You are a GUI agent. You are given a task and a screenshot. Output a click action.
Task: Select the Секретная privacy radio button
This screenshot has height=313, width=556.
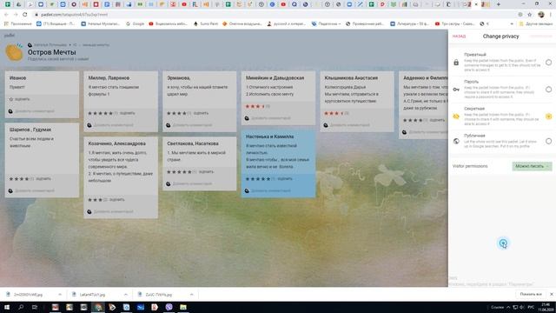click(548, 117)
